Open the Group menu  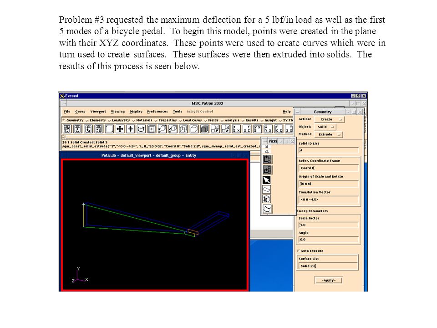coord(80,112)
